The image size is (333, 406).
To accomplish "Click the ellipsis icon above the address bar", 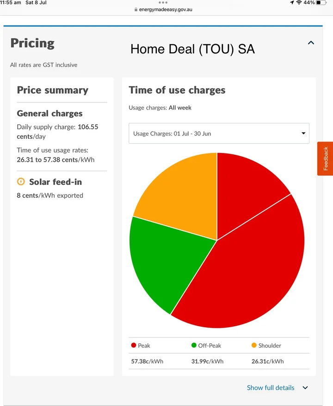I will coord(163,3).
